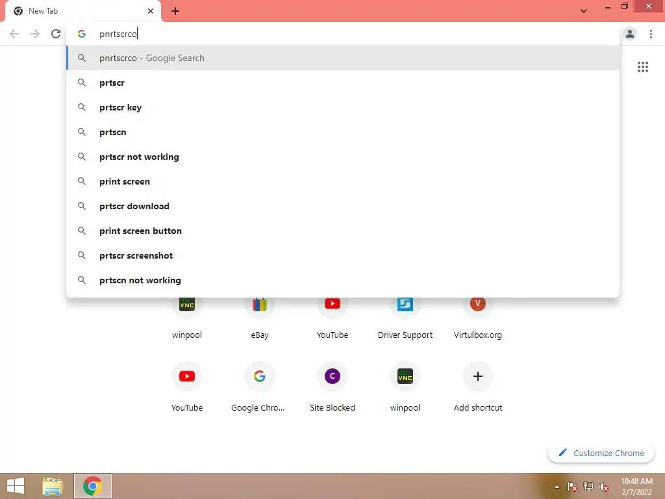
Task: Select the 'print screen' suggestion
Action: pyautogui.click(x=343, y=181)
